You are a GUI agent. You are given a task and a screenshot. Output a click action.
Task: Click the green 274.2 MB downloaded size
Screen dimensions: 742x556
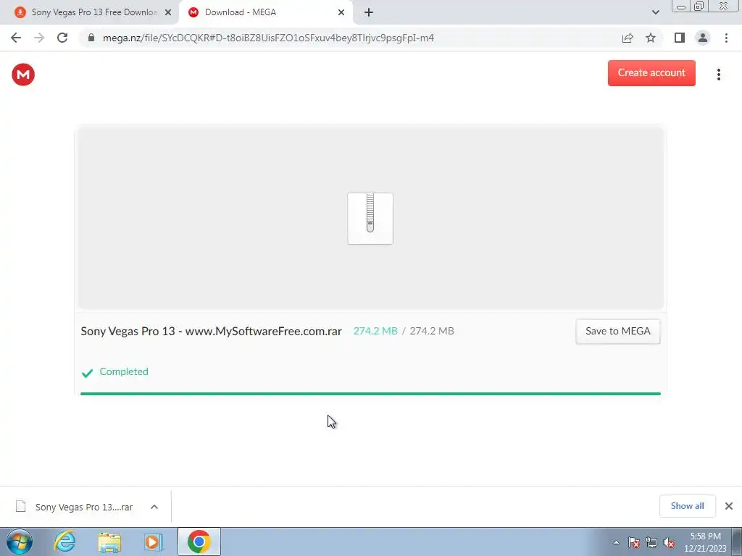375,331
